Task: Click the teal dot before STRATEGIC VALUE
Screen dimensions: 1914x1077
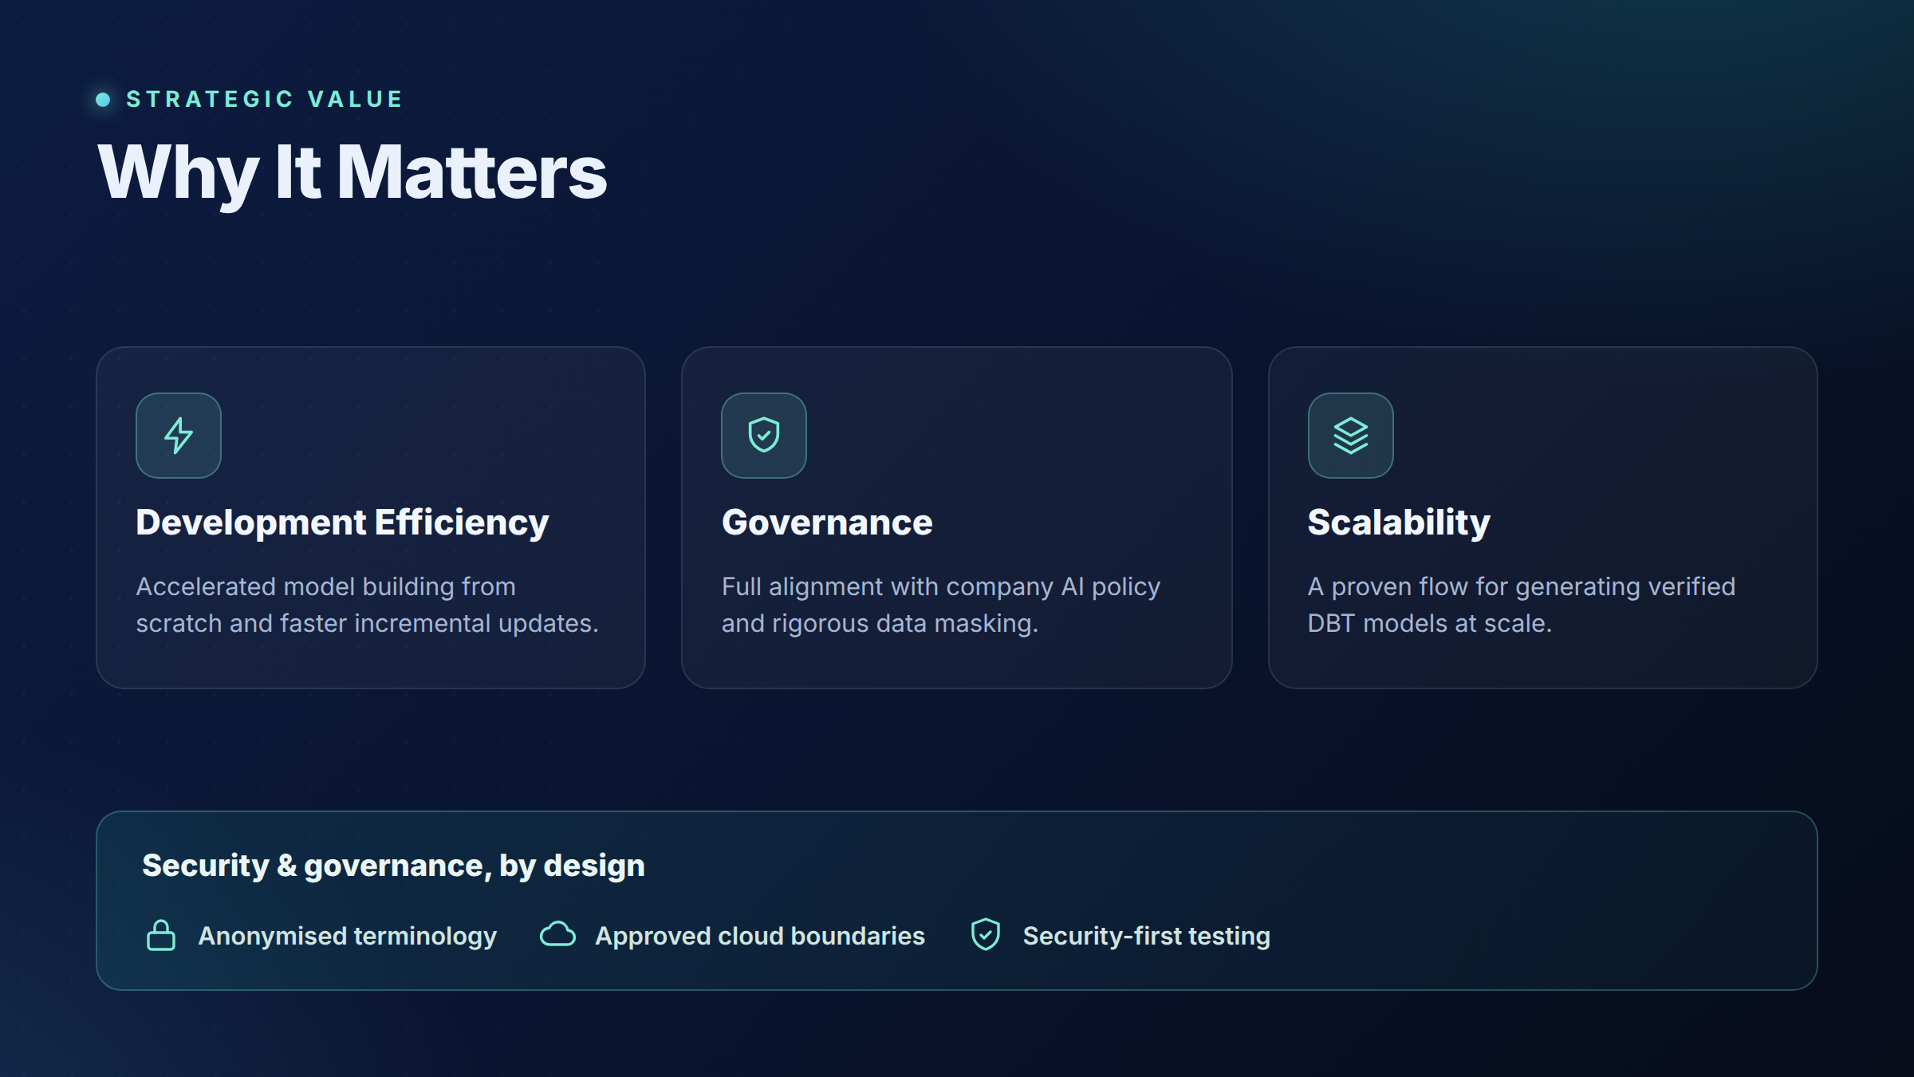Action: pyautogui.click(x=103, y=100)
